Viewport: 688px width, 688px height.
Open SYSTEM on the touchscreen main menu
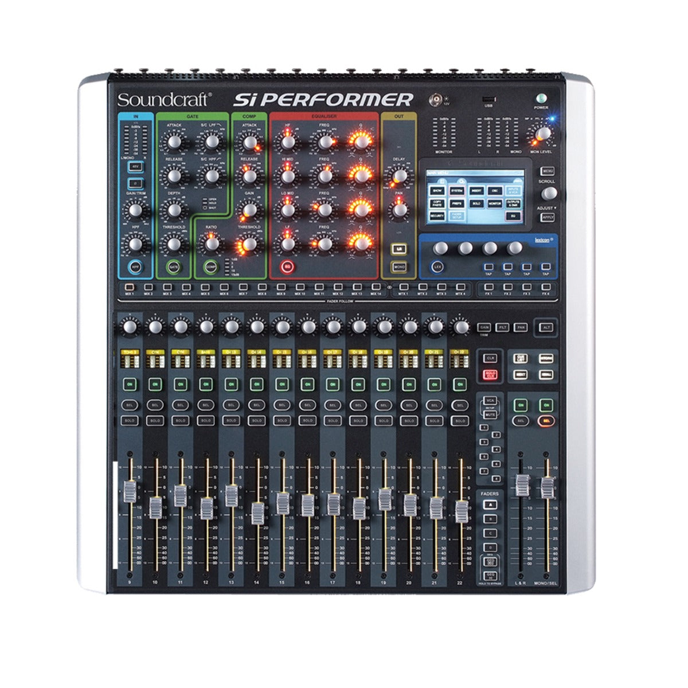pos(456,190)
